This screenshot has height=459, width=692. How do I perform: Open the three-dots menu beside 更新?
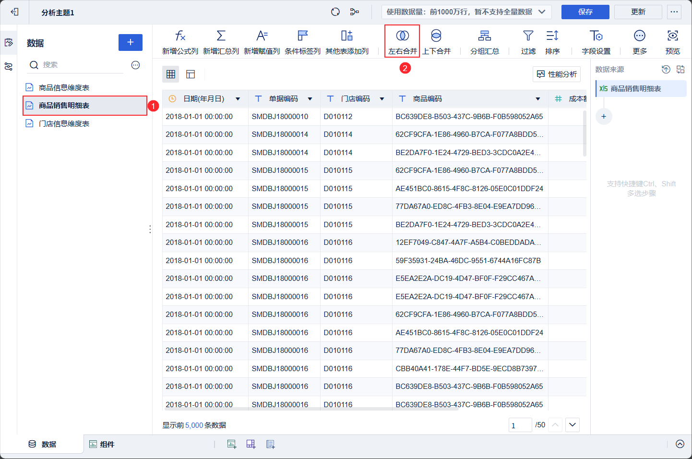(674, 12)
